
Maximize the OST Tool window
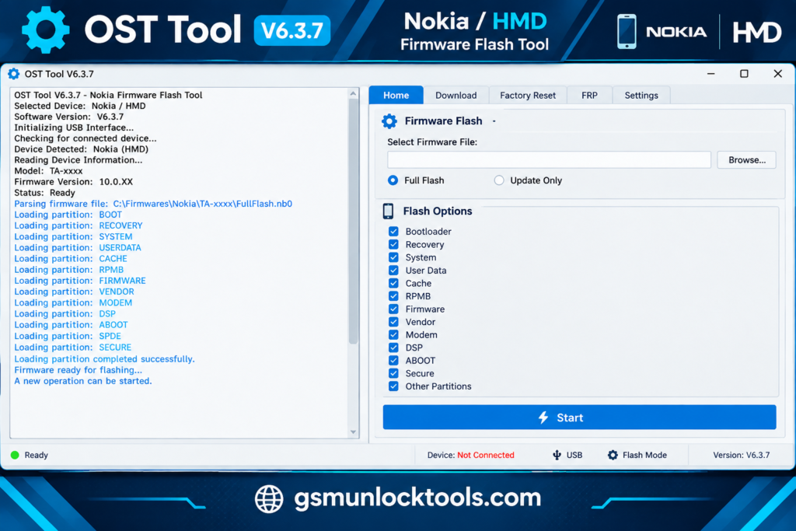(744, 74)
